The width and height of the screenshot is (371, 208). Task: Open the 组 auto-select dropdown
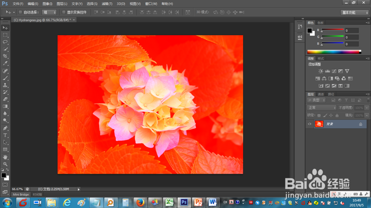[49, 12]
